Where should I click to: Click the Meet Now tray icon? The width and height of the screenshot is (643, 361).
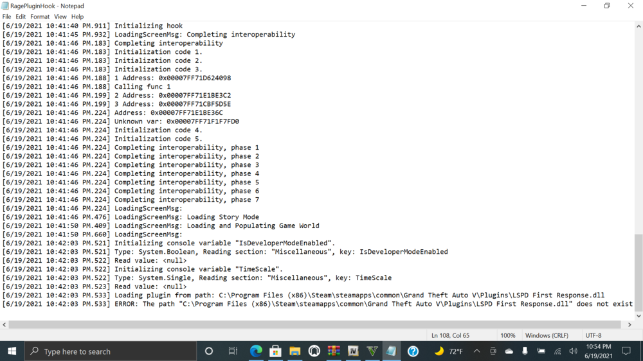point(493,351)
